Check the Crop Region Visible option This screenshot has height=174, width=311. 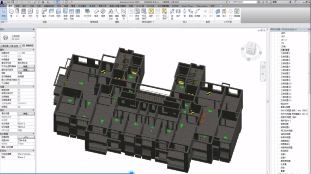point(19,93)
